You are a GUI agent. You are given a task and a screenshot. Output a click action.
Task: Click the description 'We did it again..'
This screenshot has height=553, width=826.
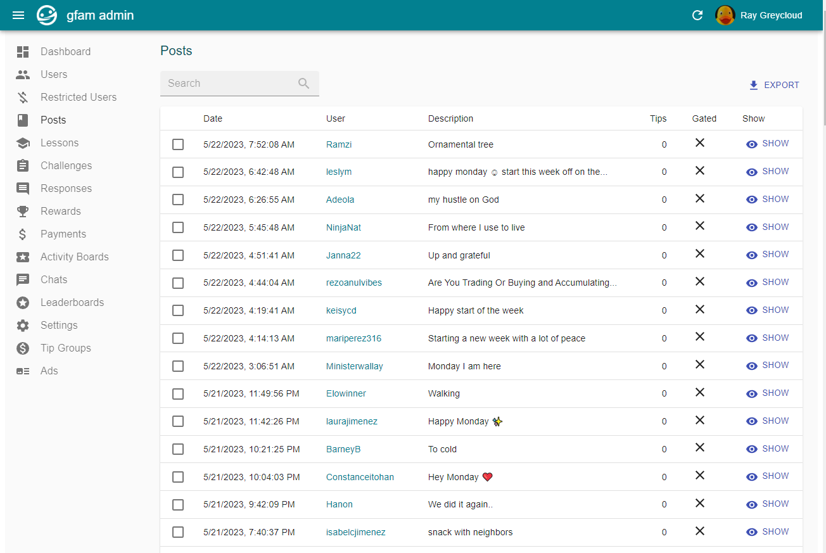(461, 504)
